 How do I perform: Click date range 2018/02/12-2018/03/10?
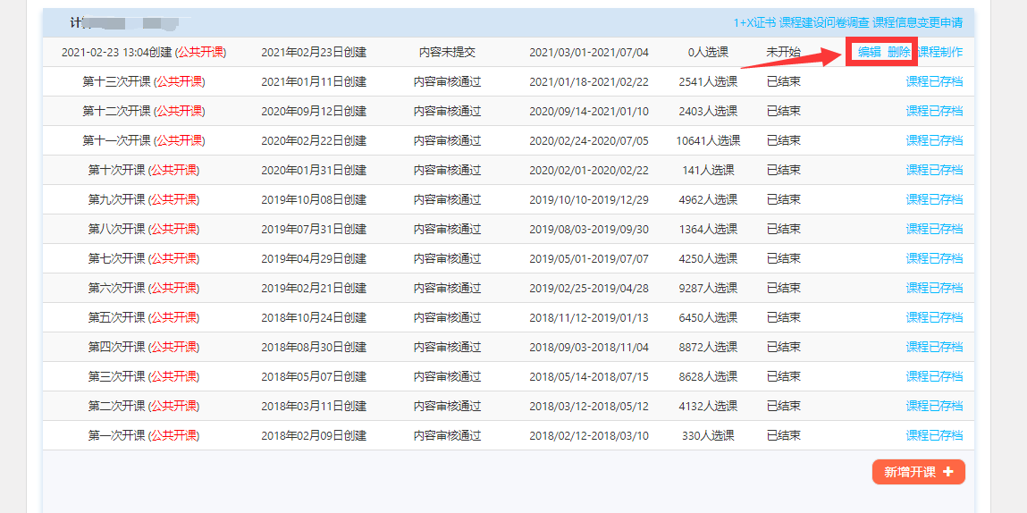click(x=589, y=435)
